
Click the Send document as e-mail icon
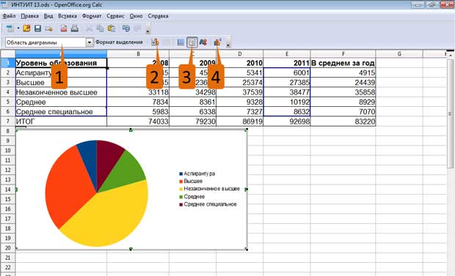pos(48,29)
